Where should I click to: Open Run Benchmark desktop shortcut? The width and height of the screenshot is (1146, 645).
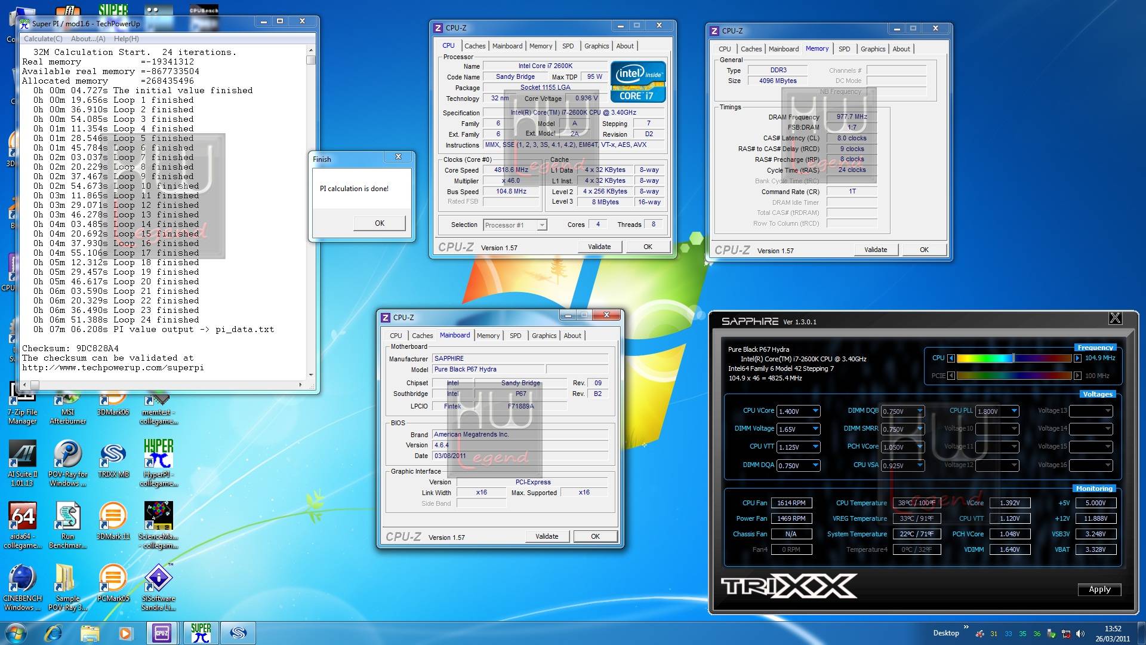click(x=67, y=526)
